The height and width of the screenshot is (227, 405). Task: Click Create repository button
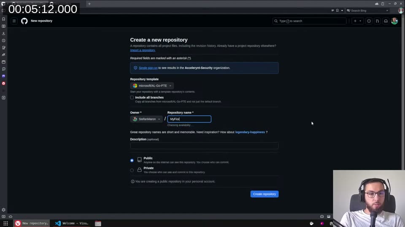pos(264,194)
